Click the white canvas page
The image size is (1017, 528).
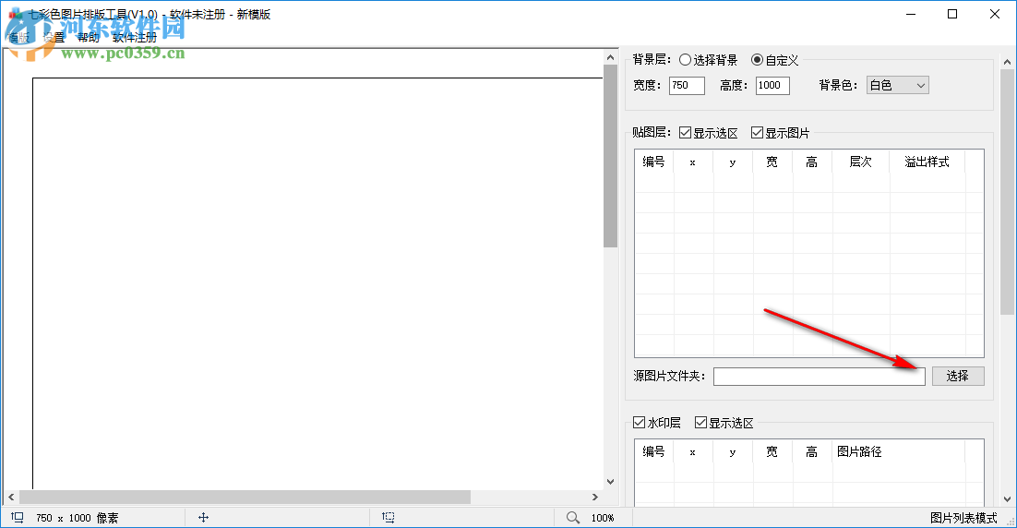[317, 283]
